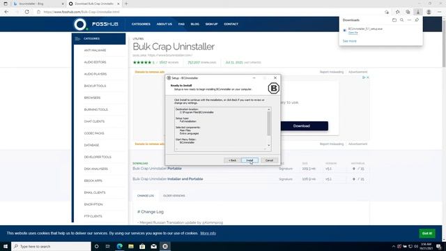Image resolution: width=446 pixels, height=251 pixels.
Task: Click Install in the BCUninstaller setup dialog
Action: click(249, 160)
